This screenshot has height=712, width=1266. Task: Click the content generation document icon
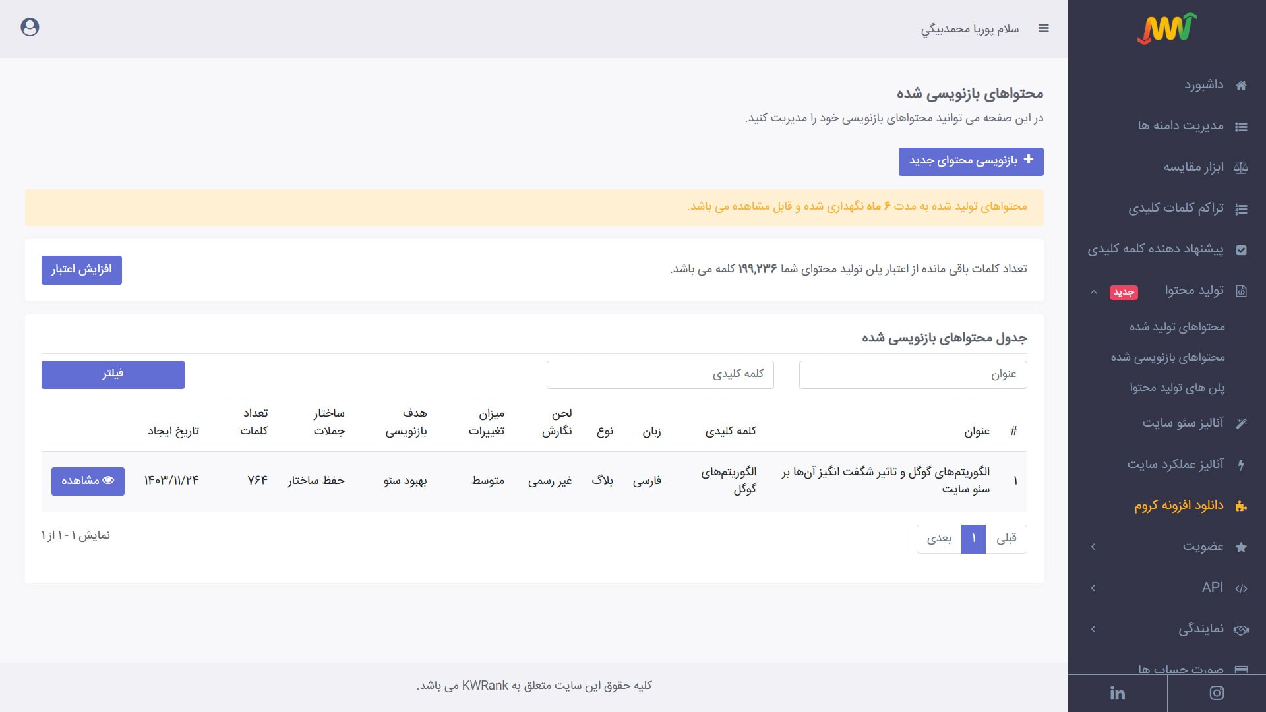click(x=1241, y=291)
